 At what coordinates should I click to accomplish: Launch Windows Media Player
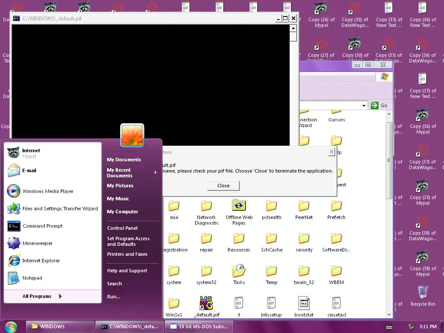pyautogui.click(x=52, y=191)
